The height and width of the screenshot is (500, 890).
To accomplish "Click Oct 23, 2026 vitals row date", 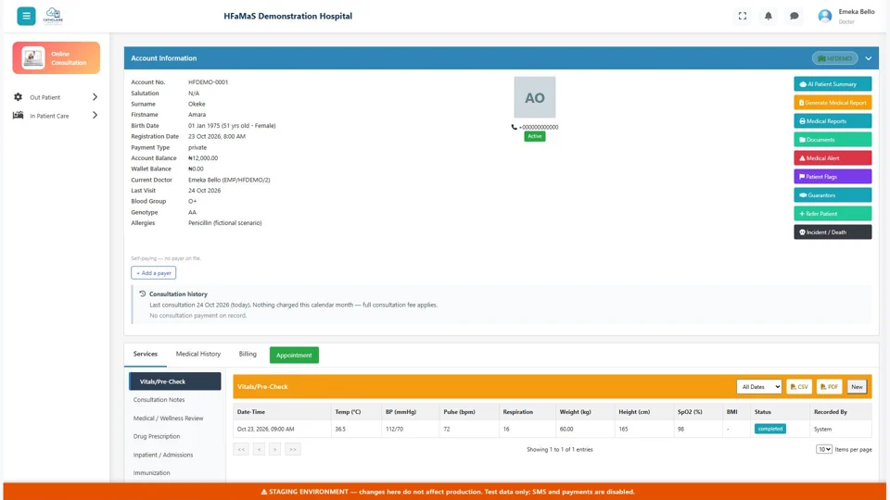I will (x=266, y=429).
